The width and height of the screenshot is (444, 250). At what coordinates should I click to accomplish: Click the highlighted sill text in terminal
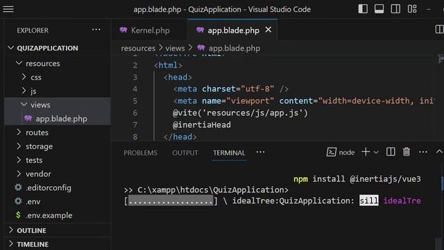[368, 201]
